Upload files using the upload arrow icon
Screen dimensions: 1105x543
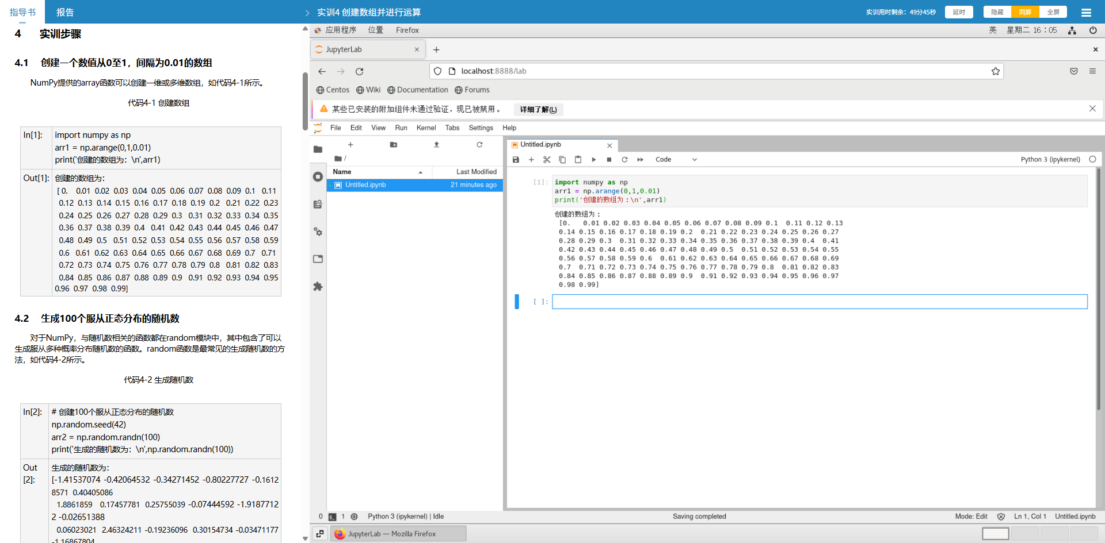pos(436,145)
